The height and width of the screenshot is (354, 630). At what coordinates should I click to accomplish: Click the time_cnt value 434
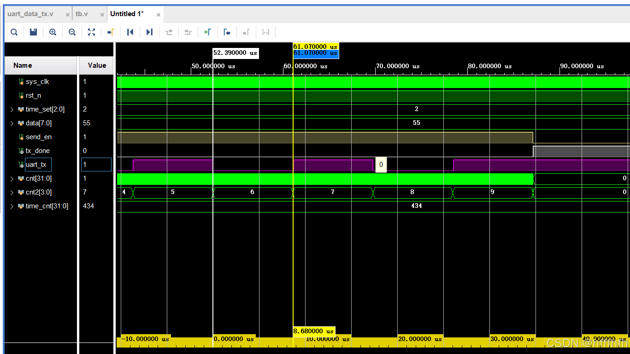click(88, 206)
